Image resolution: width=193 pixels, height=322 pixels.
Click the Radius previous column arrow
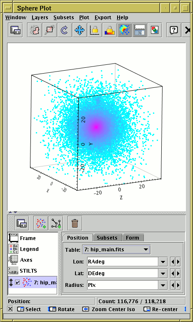[173, 285]
